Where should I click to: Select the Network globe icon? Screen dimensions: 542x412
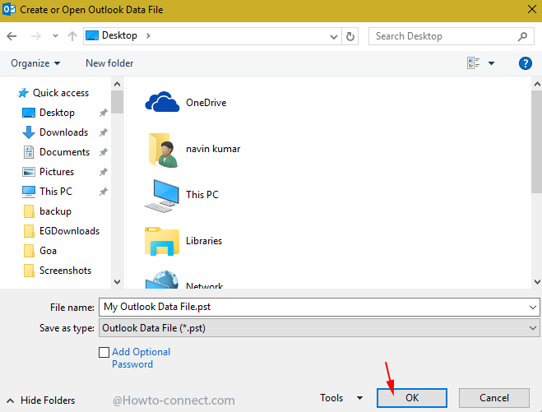(x=162, y=280)
